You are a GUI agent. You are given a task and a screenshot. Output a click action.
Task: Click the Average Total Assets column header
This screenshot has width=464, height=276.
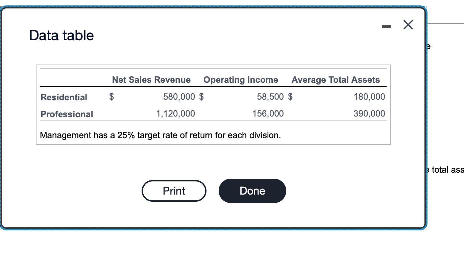pos(336,80)
